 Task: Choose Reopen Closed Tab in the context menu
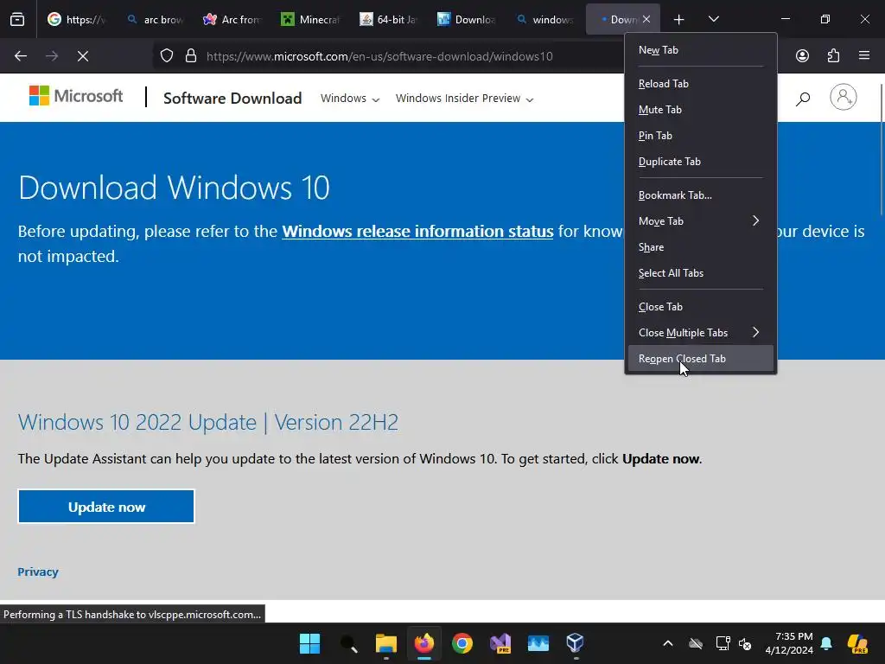tap(700, 359)
